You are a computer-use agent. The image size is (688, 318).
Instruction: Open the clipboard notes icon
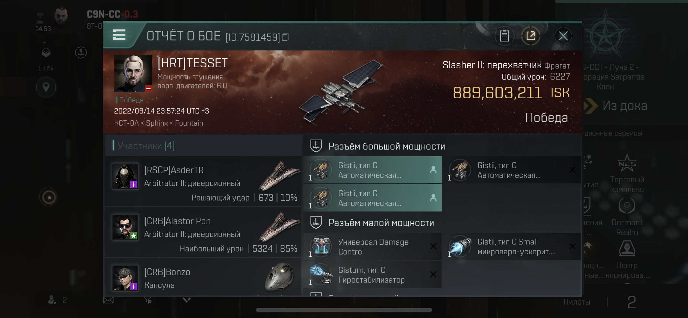pos(504,36)
